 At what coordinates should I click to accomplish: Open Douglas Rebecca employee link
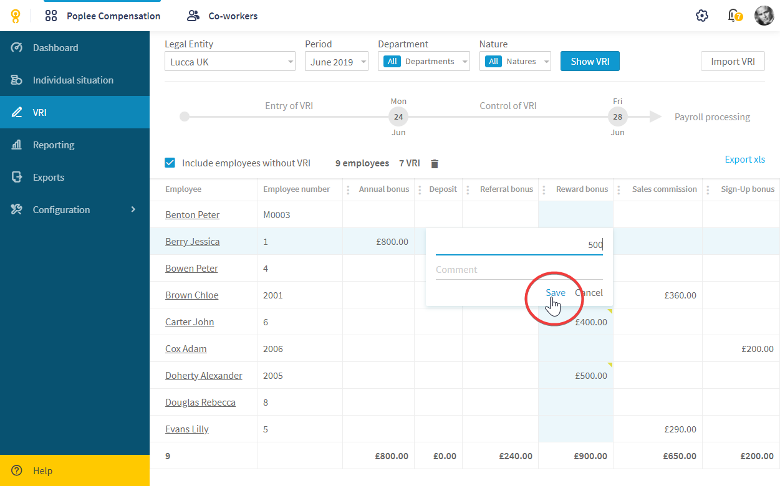coord(200,403)
